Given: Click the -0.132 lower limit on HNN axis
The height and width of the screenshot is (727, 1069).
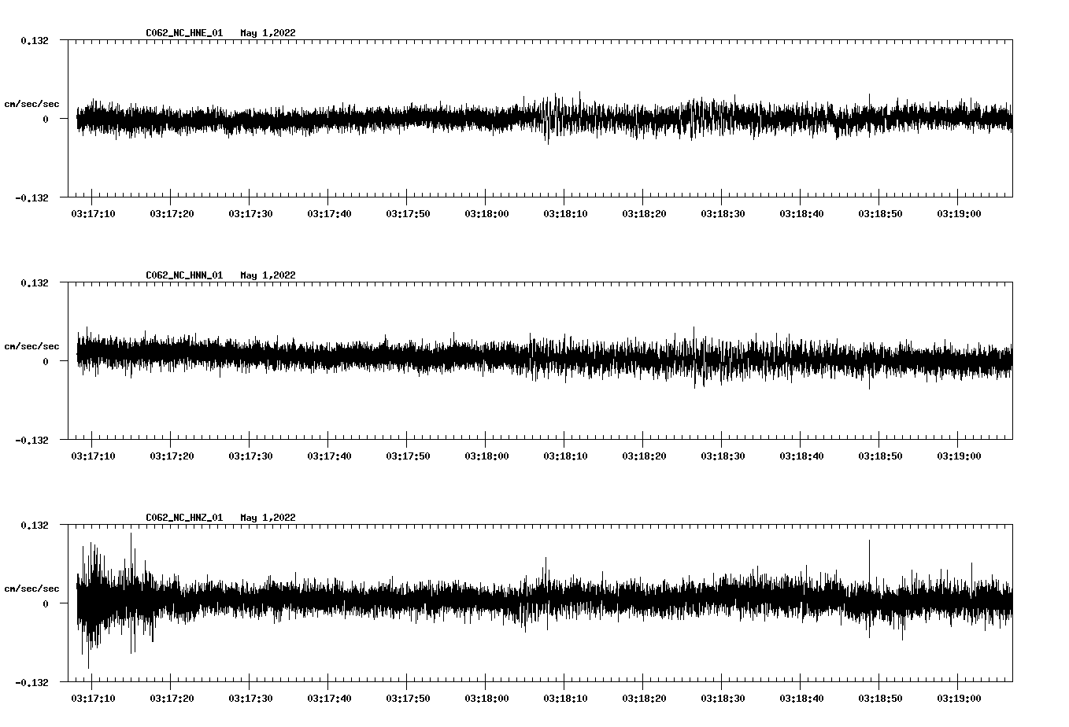Looking at the screenshot, I should pyautogui.click(x=31, y=440).
